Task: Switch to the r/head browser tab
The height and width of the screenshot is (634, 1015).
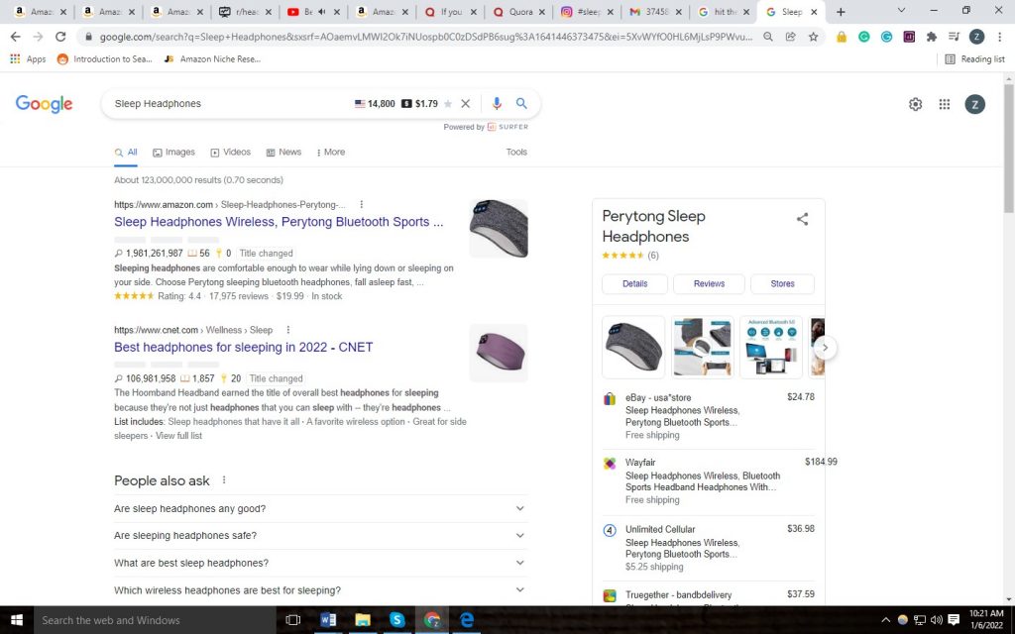Action: point(245,12)
